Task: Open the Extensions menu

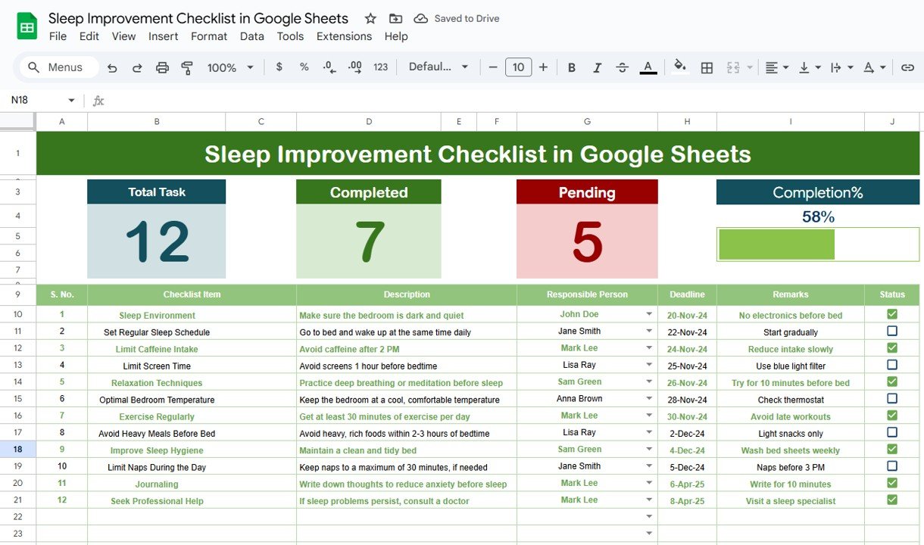Action: (x=344, y=36)
